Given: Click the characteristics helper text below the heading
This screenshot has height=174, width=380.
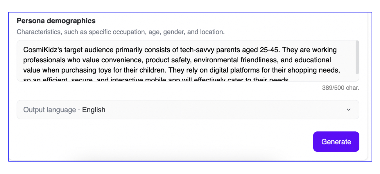Looking at the screenshot, I should coord(121,32).
